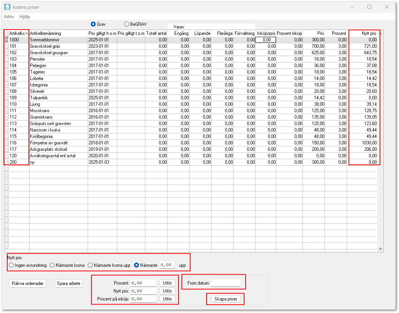Select the Förnyelse av gravrätt cell

58,143
